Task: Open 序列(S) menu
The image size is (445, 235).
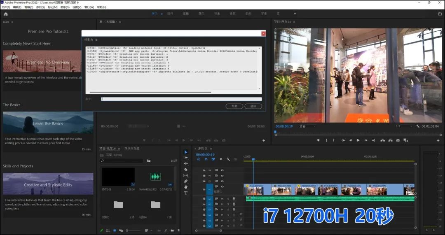Action: 40,7
